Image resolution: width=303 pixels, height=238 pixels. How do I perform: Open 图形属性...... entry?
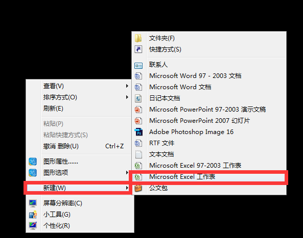[79, 162]
